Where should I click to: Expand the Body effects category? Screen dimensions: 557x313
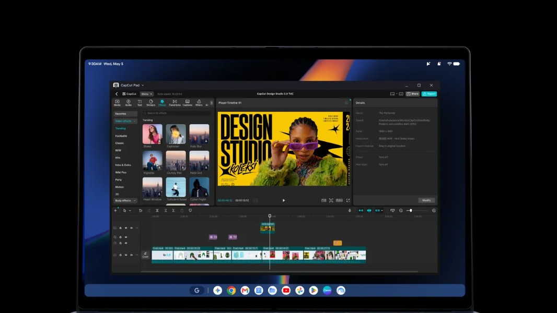tap(125, 201)
